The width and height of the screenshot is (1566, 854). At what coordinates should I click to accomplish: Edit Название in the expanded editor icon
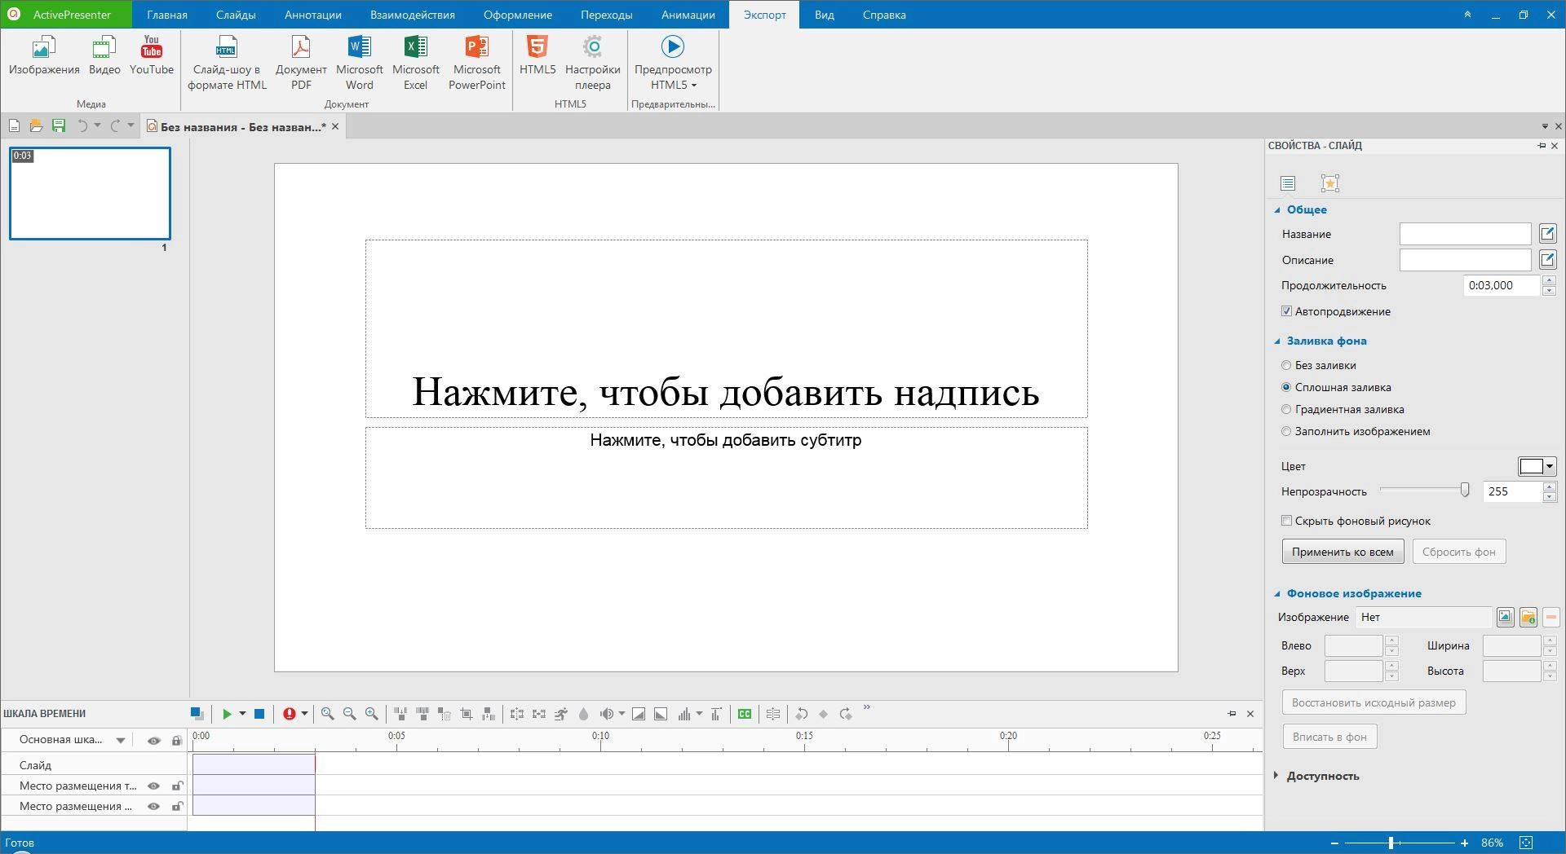pos(1547,234)
